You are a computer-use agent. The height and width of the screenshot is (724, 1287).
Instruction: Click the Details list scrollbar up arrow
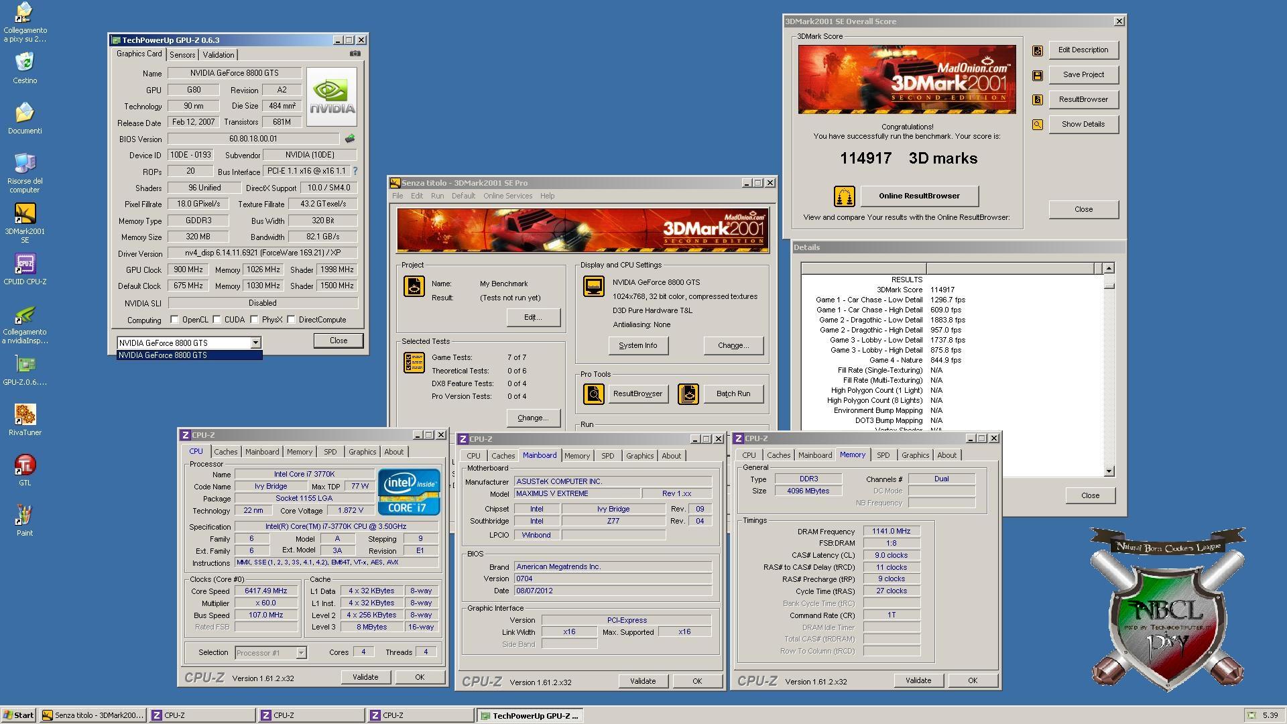(1109, 268)
